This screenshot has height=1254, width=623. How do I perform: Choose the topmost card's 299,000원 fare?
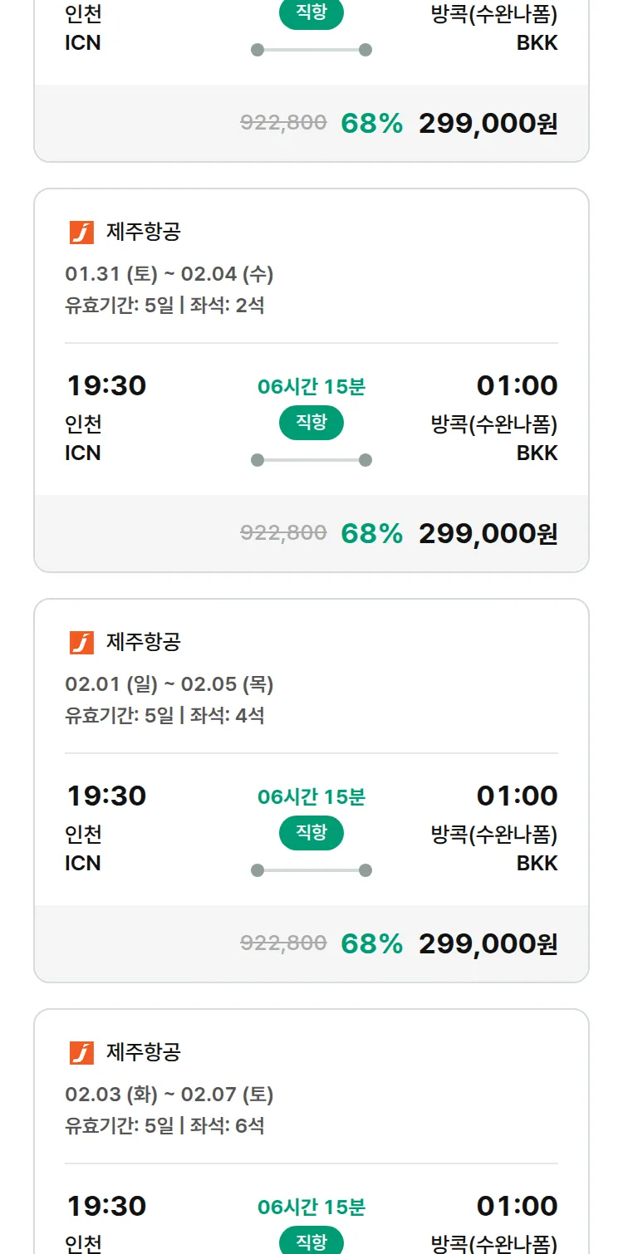[488, 123]
